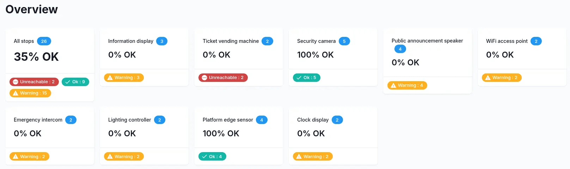Click the All stops count badge 26
This screenshot has width=570, height=169.
(44, 41)
